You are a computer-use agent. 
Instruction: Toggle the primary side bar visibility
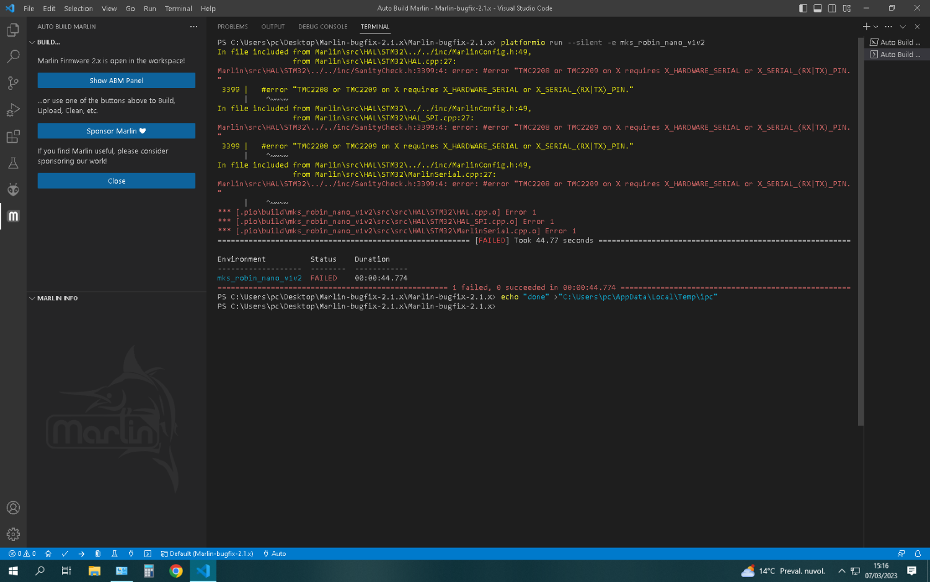click(x=803, y=8)
